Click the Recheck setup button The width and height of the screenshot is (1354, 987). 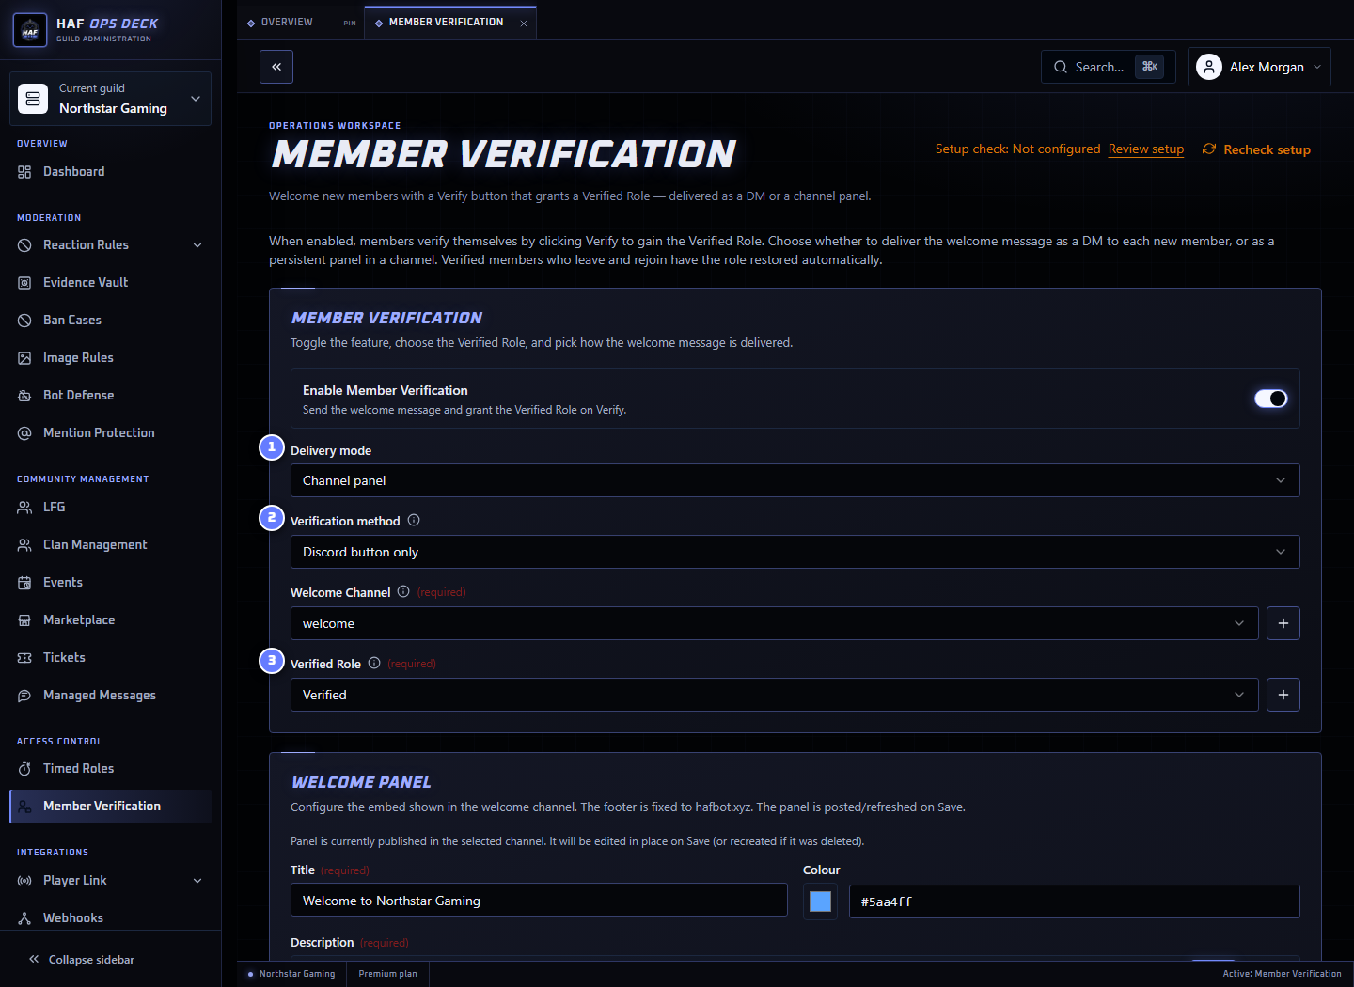click(1256, 149)
